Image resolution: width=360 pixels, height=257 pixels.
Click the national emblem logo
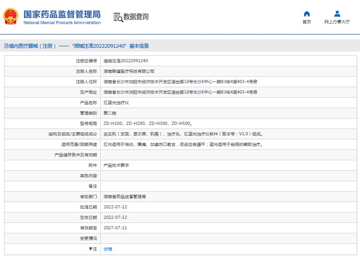pos(10,16)
